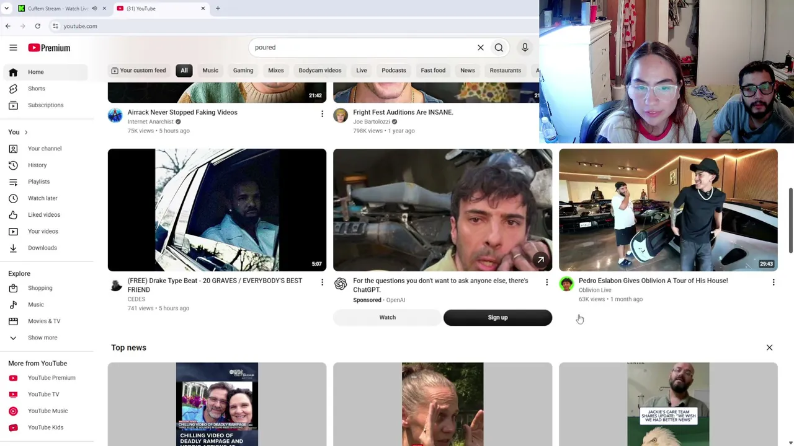Open the Drake Type Beat video thumbnail
The width and height of the screenshot is (794, 446).
click(217, 210)
